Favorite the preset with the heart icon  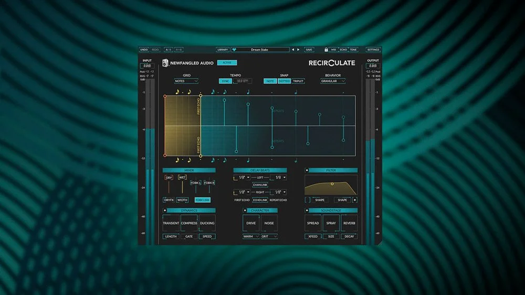tap(234, 49)
